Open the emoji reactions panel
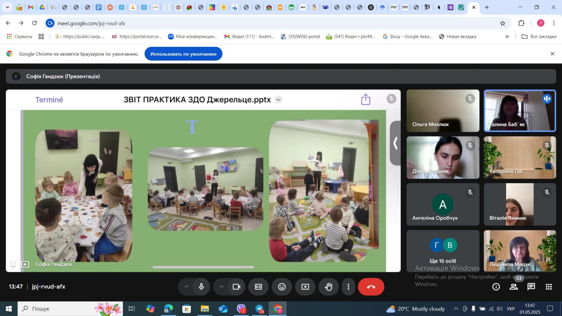This screenshot has height=316, width=562. point(282,287)
